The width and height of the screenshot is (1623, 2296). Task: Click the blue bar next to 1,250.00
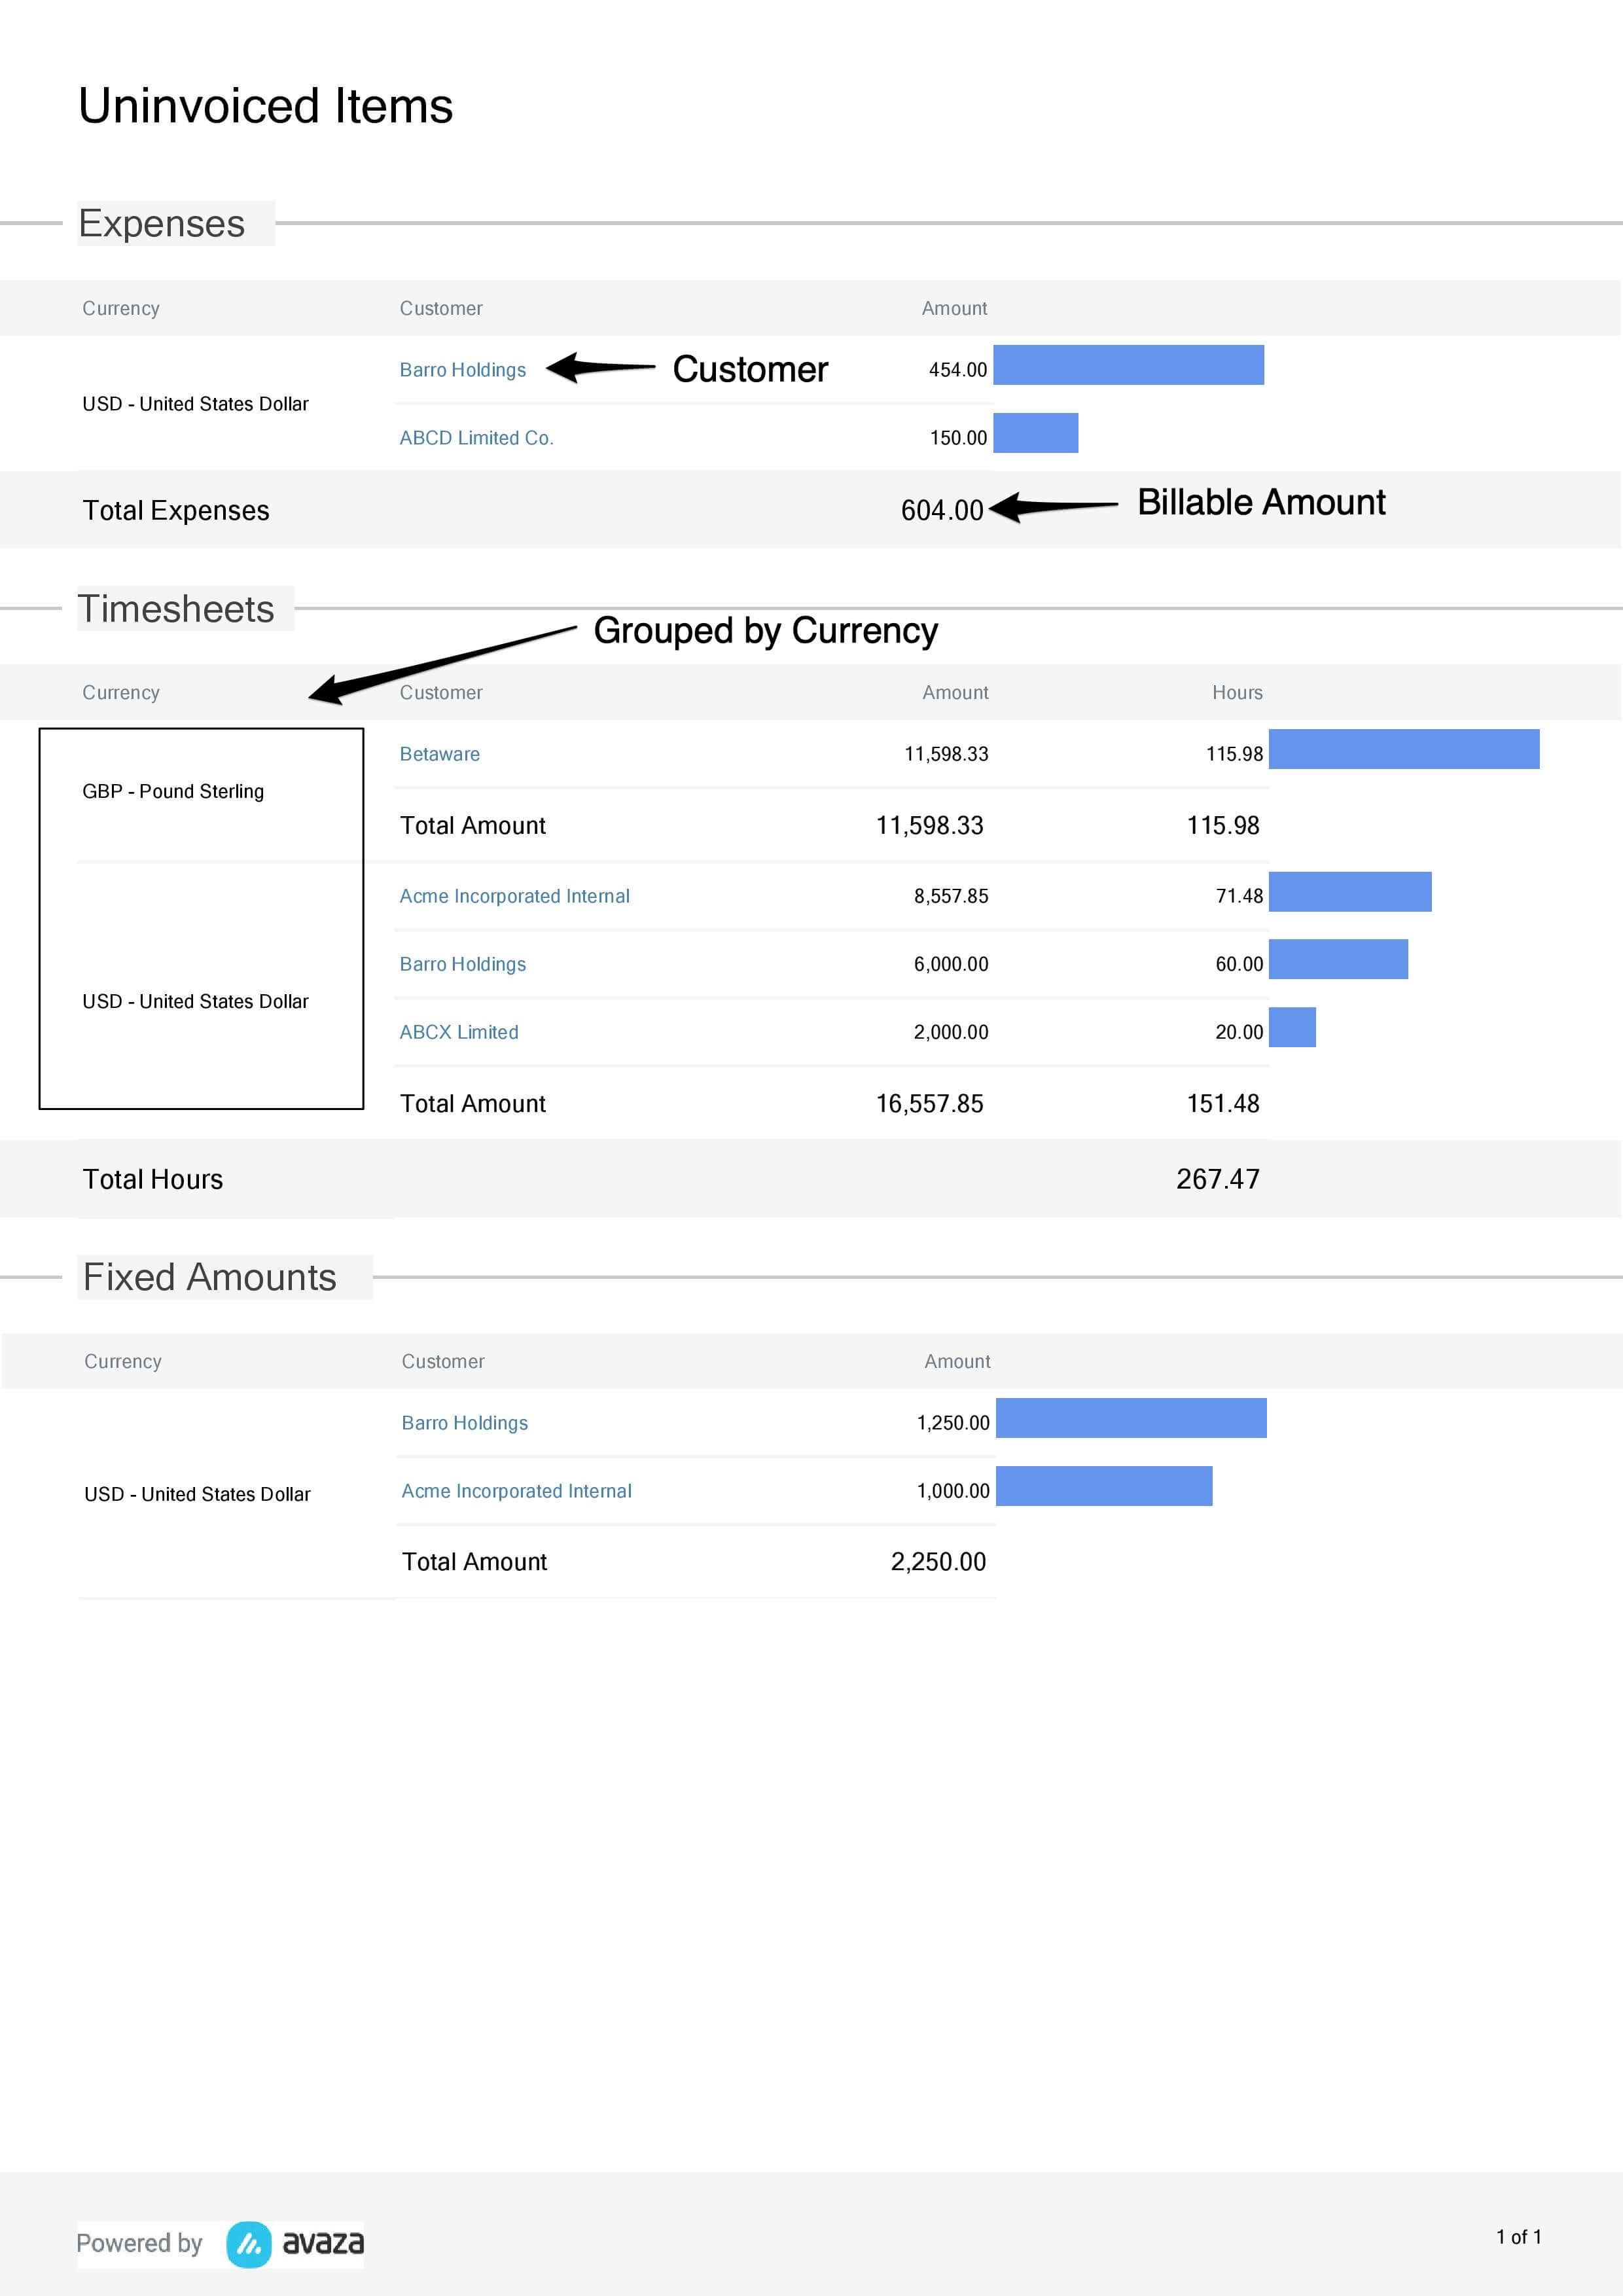coord(1131,1418)
